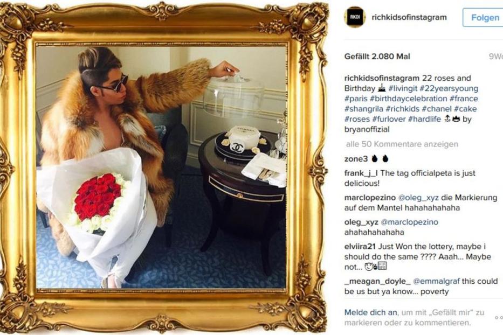The image size is (503, 335).
Task: Open the #furlover hashtag
Action: click(x=389, y=119)
